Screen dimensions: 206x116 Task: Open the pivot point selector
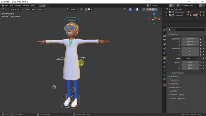click(x=81, y=9)
